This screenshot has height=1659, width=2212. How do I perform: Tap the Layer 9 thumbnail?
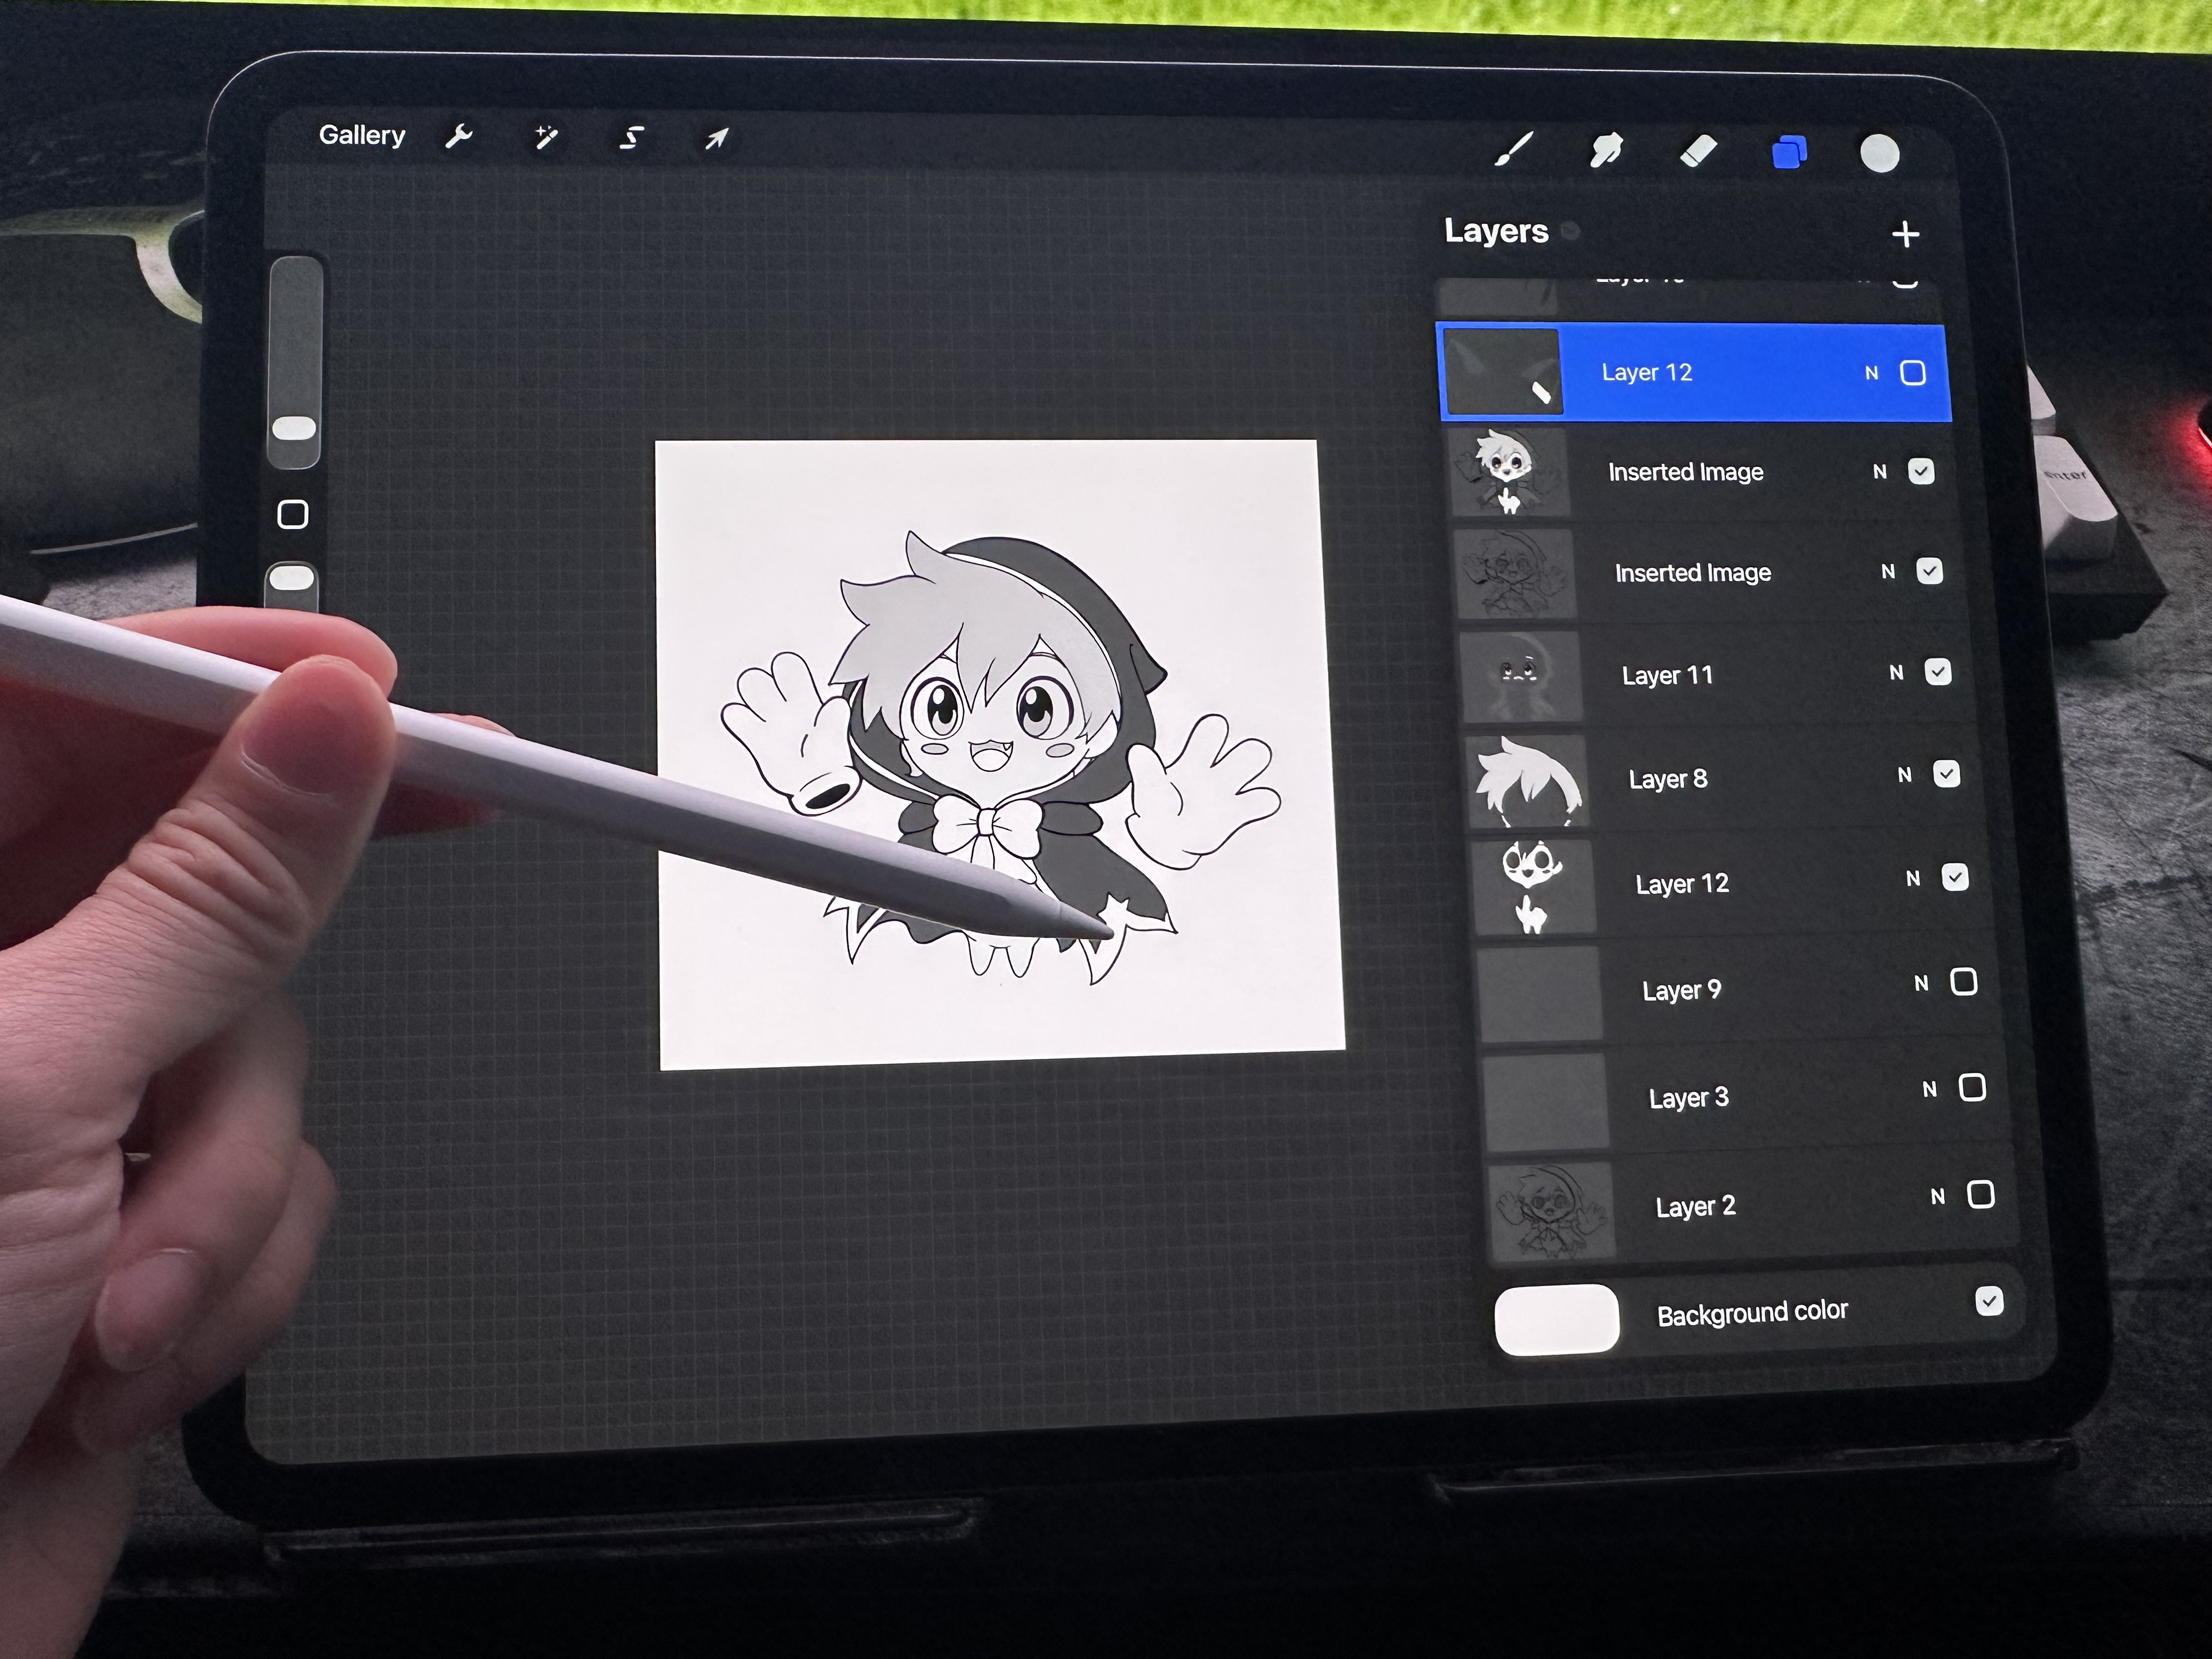pos(1541,994)
